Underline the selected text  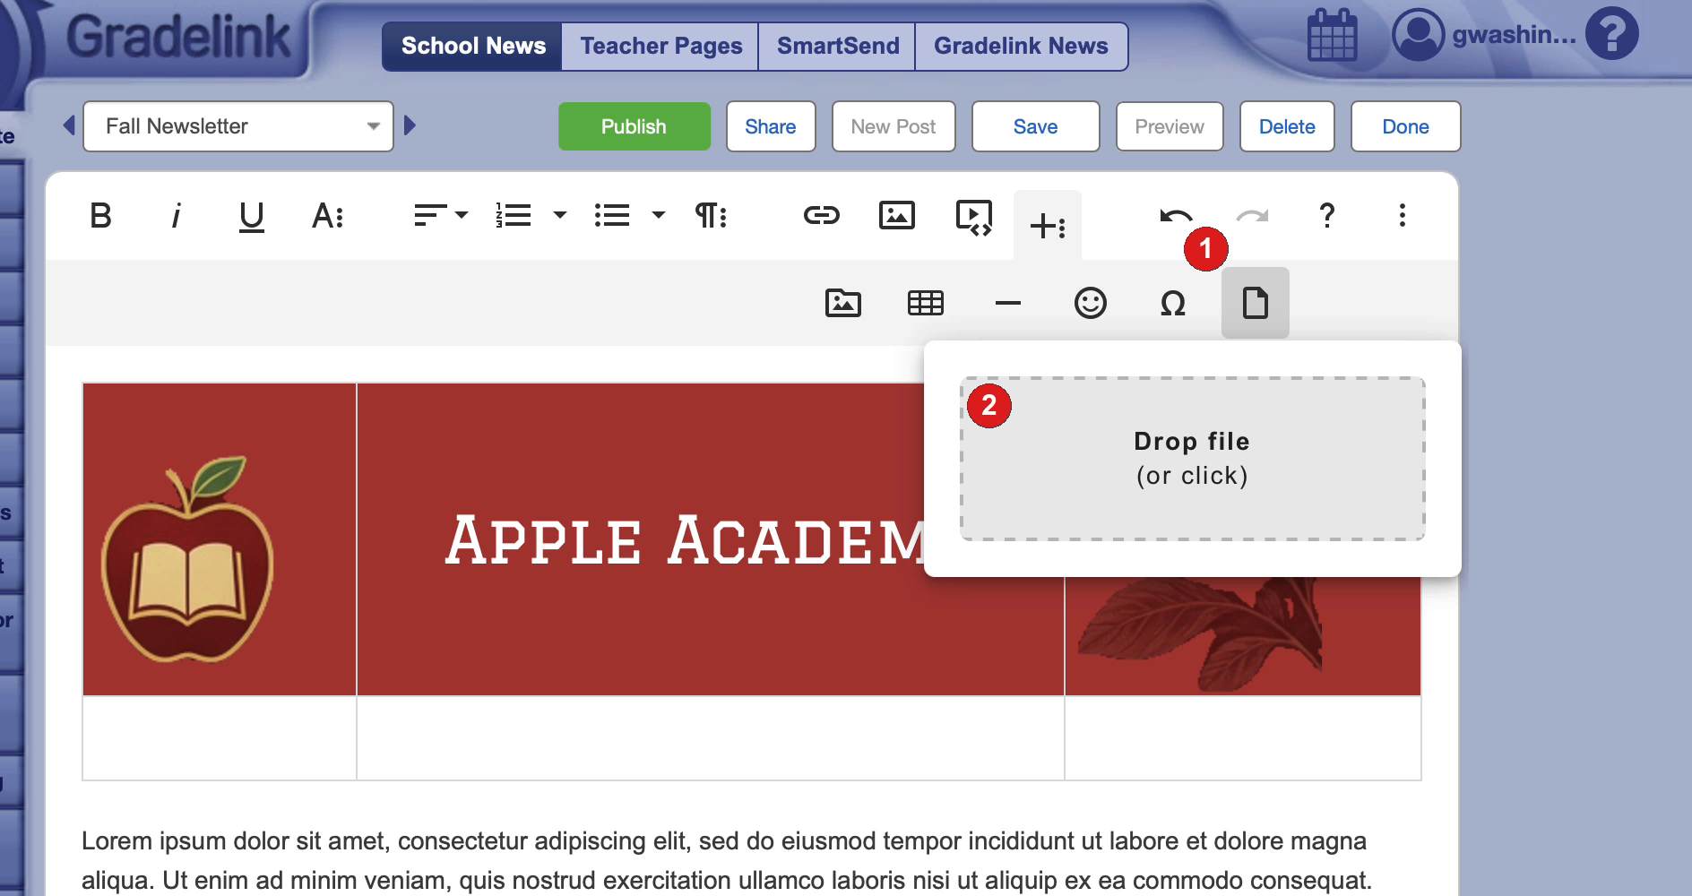click(252, 217)
